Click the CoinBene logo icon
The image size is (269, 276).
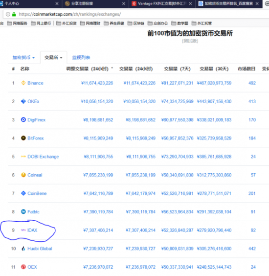coord(23,193)
